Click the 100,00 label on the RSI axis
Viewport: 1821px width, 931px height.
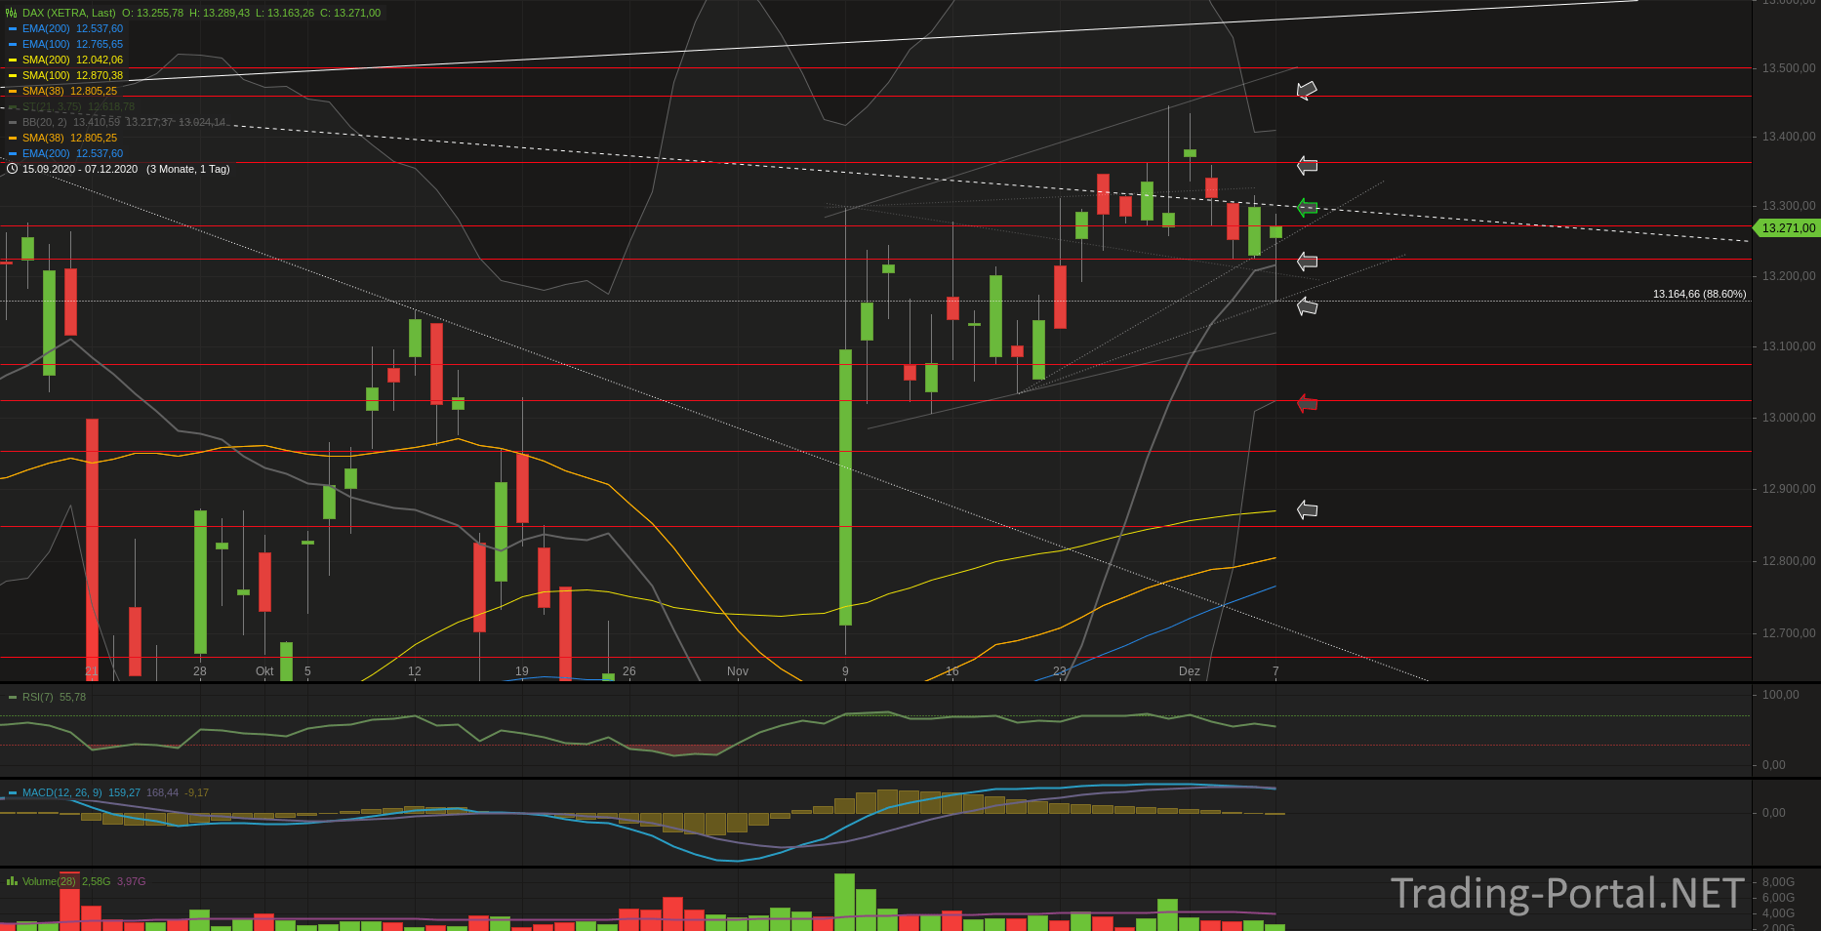point(1781,695)
